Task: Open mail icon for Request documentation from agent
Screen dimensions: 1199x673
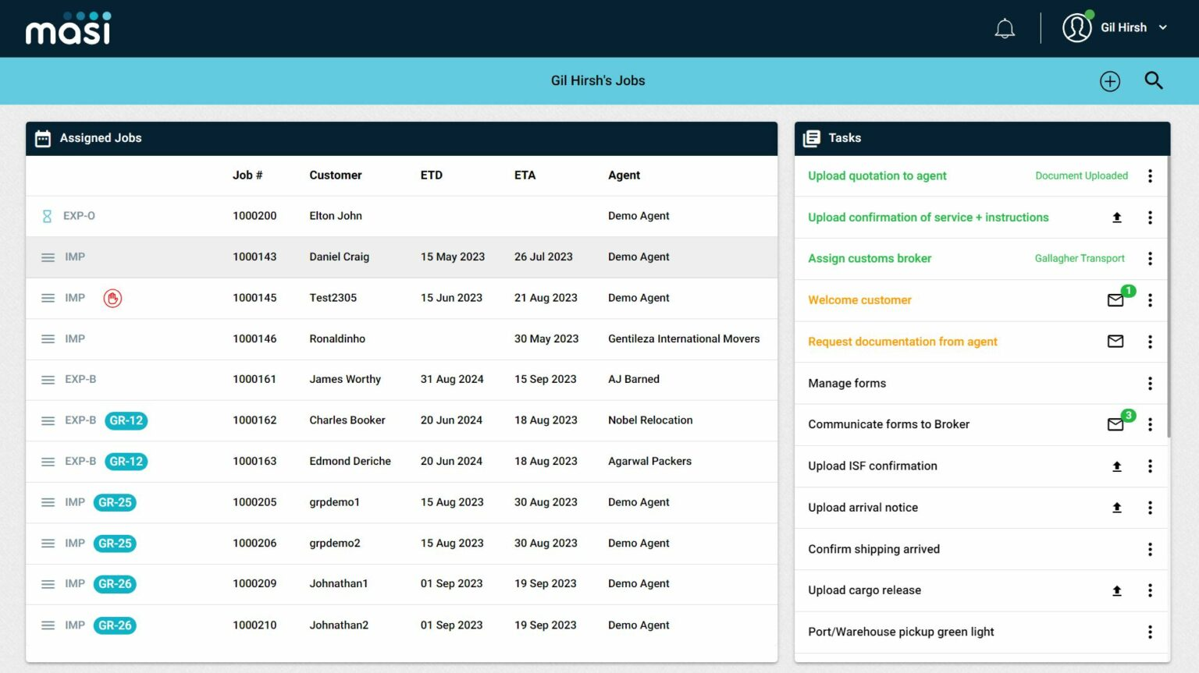Action: [x=1116, y=342]
